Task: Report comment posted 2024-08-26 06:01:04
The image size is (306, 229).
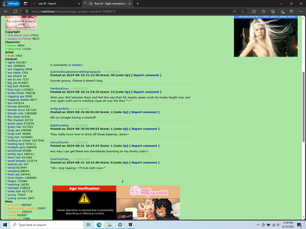Action: point(144,112)
